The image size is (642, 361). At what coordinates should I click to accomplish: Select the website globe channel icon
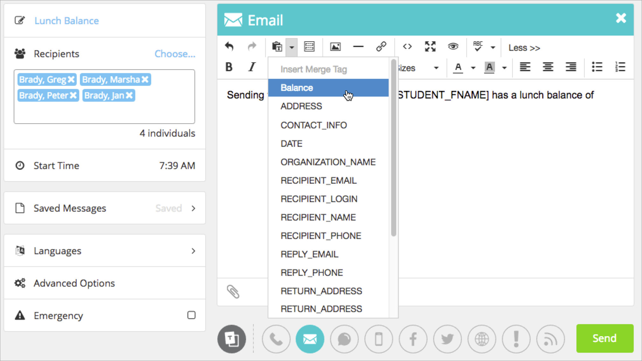(x=482, y=339)
